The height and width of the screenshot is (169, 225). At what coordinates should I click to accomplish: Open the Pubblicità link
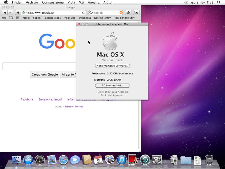pyautogui.click(x=27, y=99)
